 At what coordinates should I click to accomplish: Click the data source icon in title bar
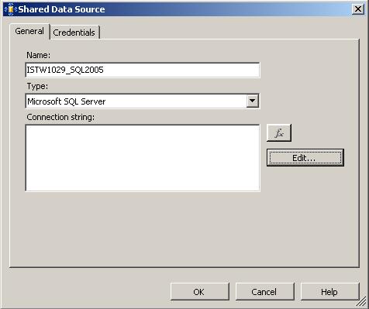click(10, 9)
